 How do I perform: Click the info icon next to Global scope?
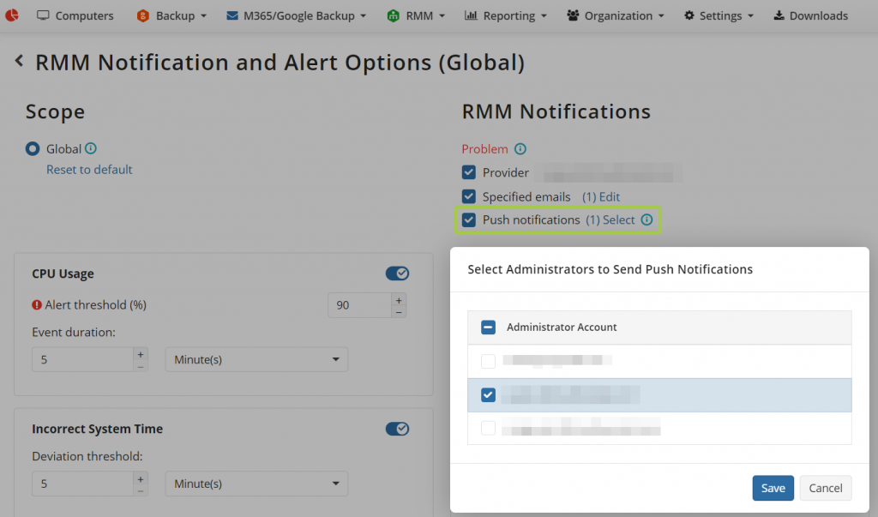pos(91,148)
